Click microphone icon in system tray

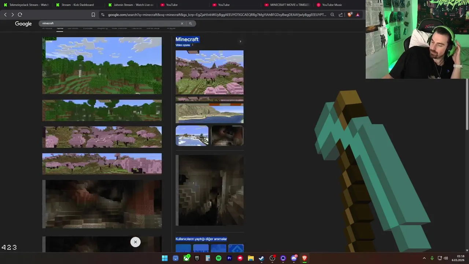pos(432,258)
